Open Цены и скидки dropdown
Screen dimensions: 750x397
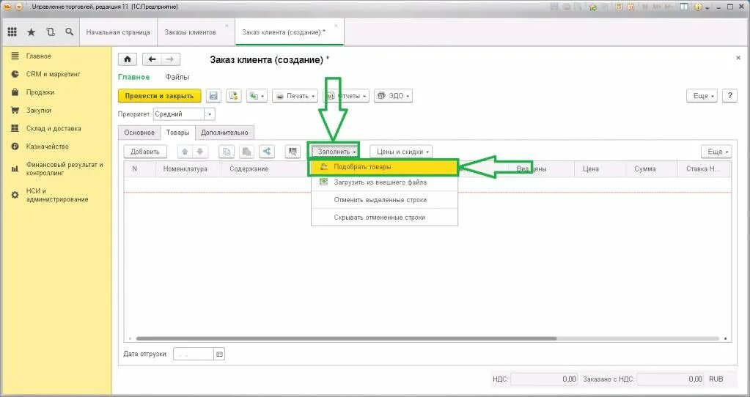coord(401,152)
